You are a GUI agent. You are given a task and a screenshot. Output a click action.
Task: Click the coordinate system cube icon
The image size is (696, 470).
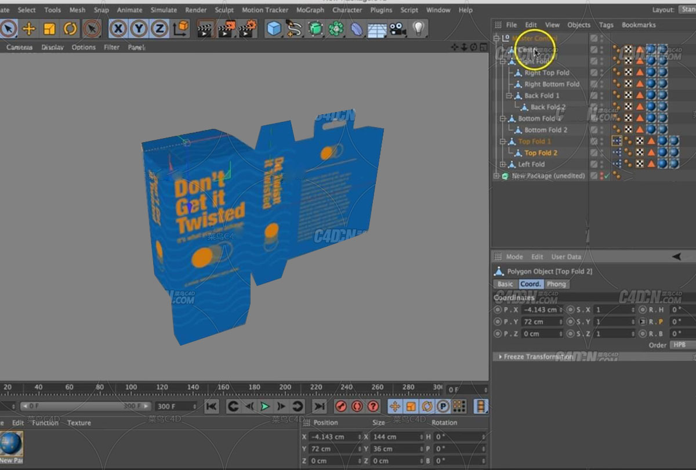(x=181, y=28)
